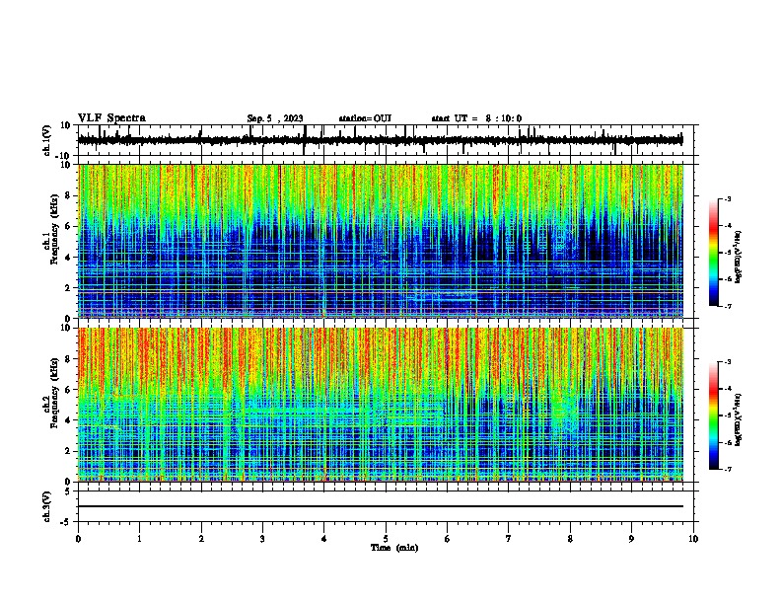Click time axis tick label '0'
The image size is (781, 604).
coord(78,539)
